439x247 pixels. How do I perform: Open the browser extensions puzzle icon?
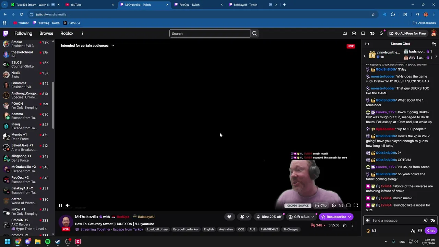click(x=393, y=14)
